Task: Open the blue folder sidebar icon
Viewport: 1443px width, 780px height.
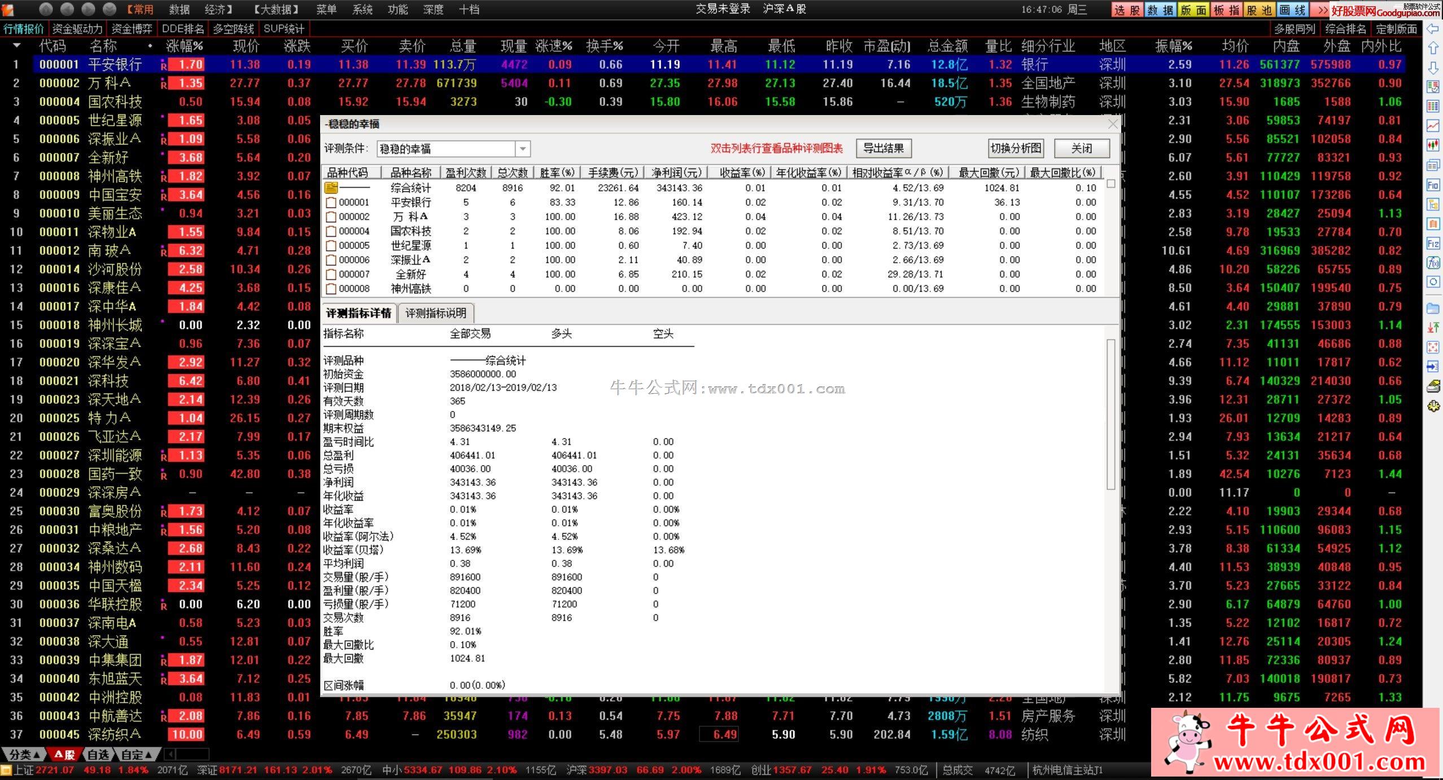Action: click(1433, 309)
